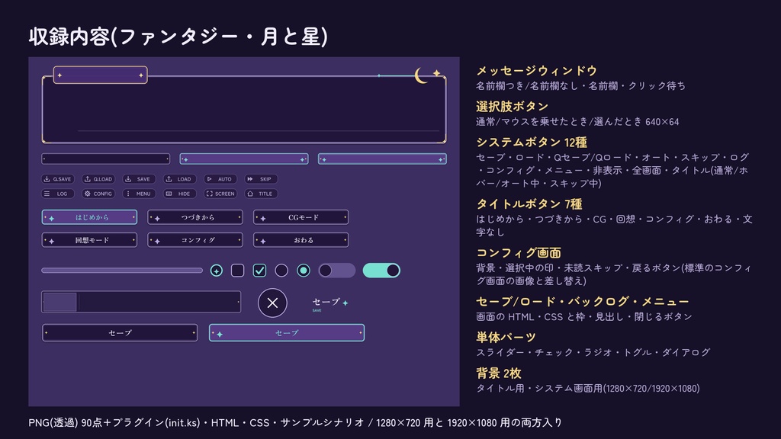Viewport: 781px width, 439px height.
Task: Click the SAVE system button
Action: pos(139,179)
